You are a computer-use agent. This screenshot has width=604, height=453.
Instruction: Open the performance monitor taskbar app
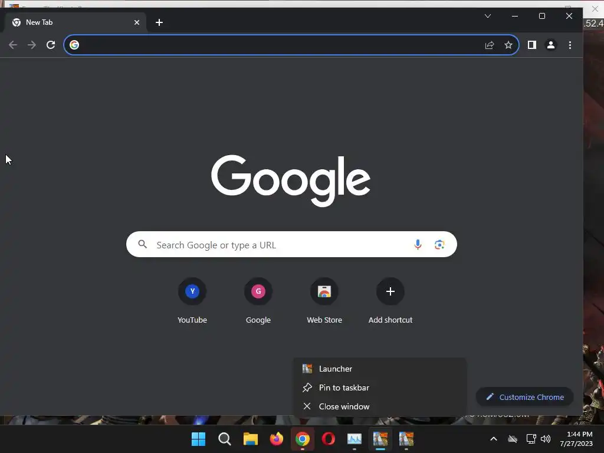tap(354, 439)
